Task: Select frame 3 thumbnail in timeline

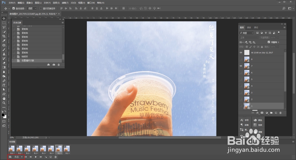Action: coord(27,148)
